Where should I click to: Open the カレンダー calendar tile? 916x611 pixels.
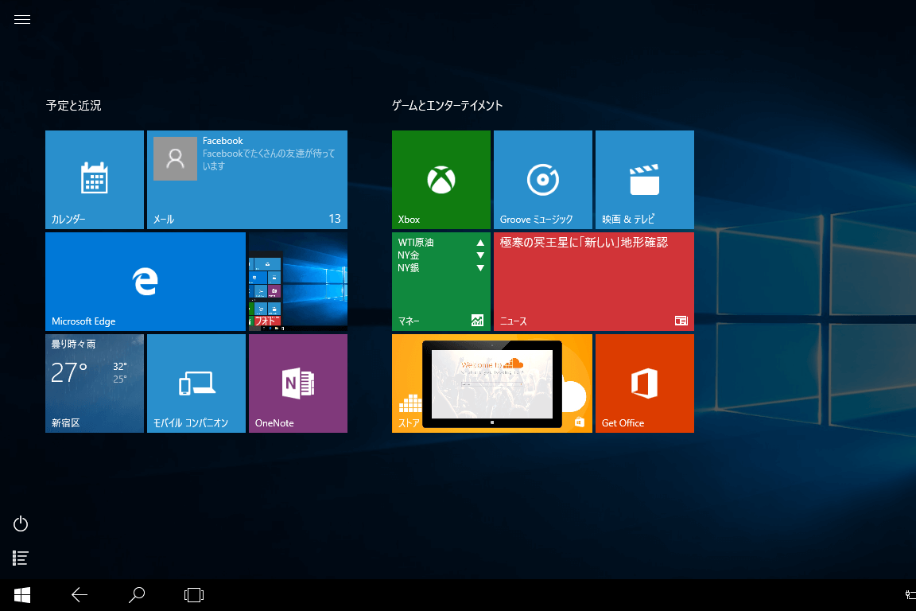click(x=95, y=180)
